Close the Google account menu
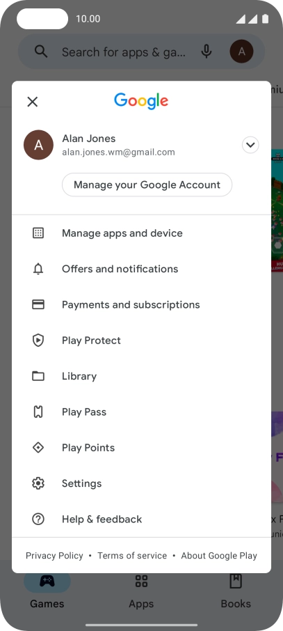283x631 pixels. pyautogui.click(x=33, y=102)
